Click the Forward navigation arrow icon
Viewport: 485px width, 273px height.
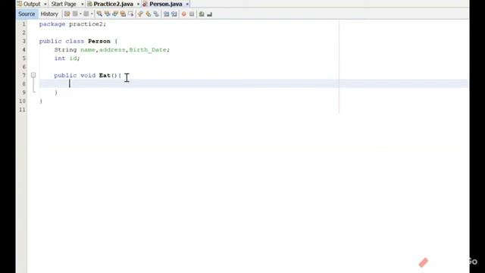(x=86, y=14)
